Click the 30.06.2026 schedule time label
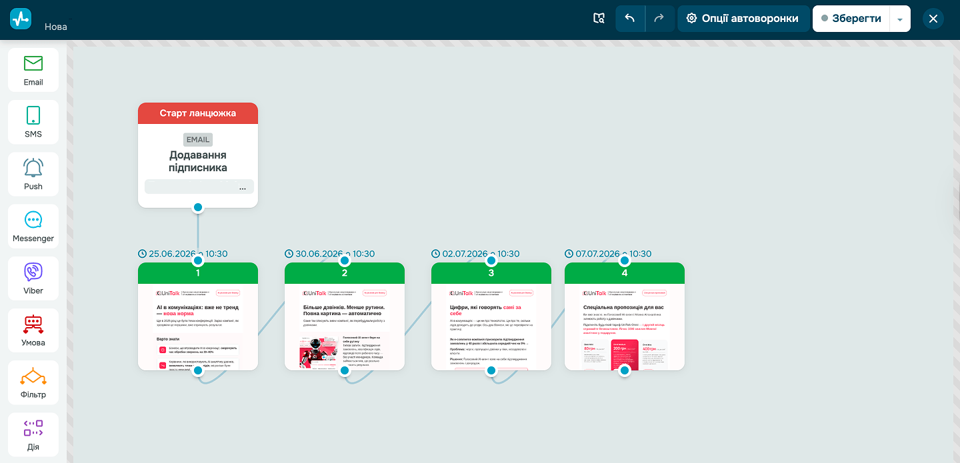 point(330,254)
